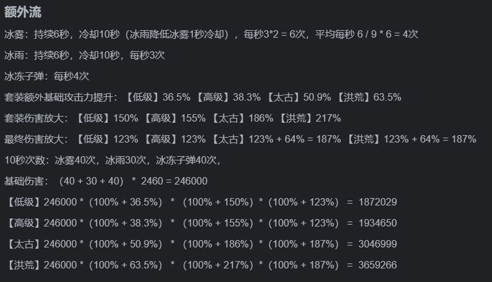Click the 最终伤害放大 label
Image resolution: width=492 pixels, height=282 pixels.
(37, 139)
